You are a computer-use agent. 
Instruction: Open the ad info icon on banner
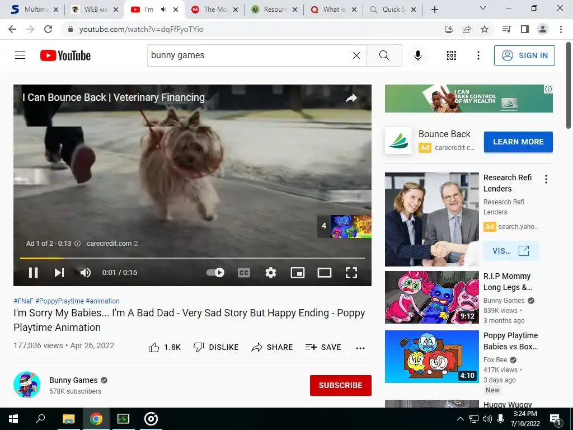548,89
